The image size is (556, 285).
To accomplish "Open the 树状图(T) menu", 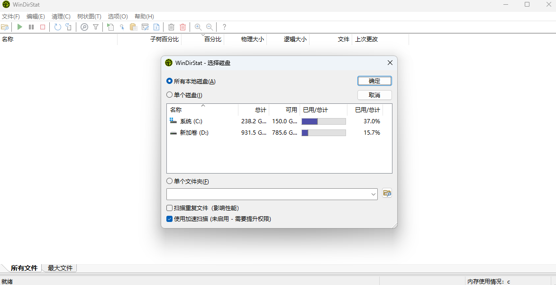I will coord(89,16).
